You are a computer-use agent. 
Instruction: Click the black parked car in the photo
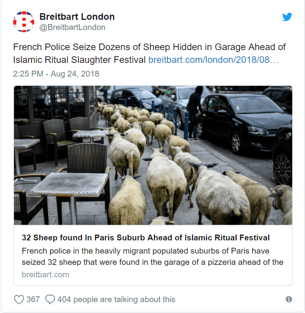coord(244,122)
